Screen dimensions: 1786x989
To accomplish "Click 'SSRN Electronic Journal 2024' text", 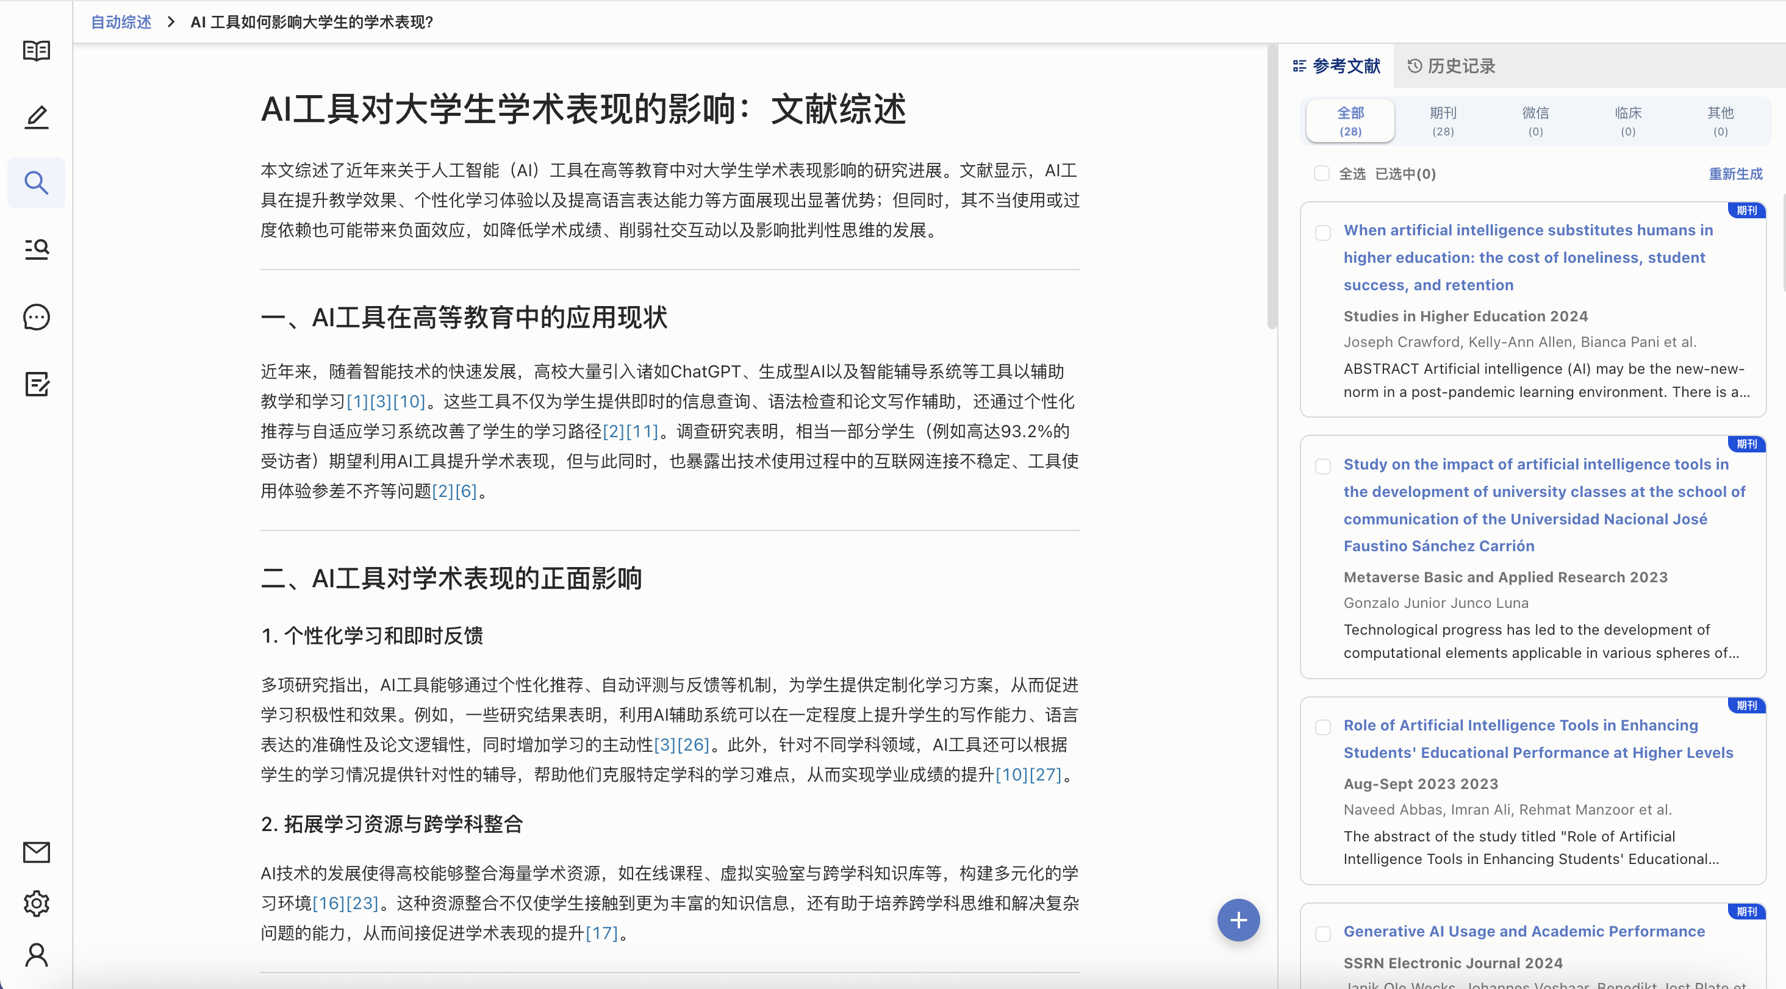I will [x=1453, y=963].
